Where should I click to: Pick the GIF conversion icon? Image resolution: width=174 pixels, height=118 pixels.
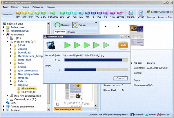68,14
